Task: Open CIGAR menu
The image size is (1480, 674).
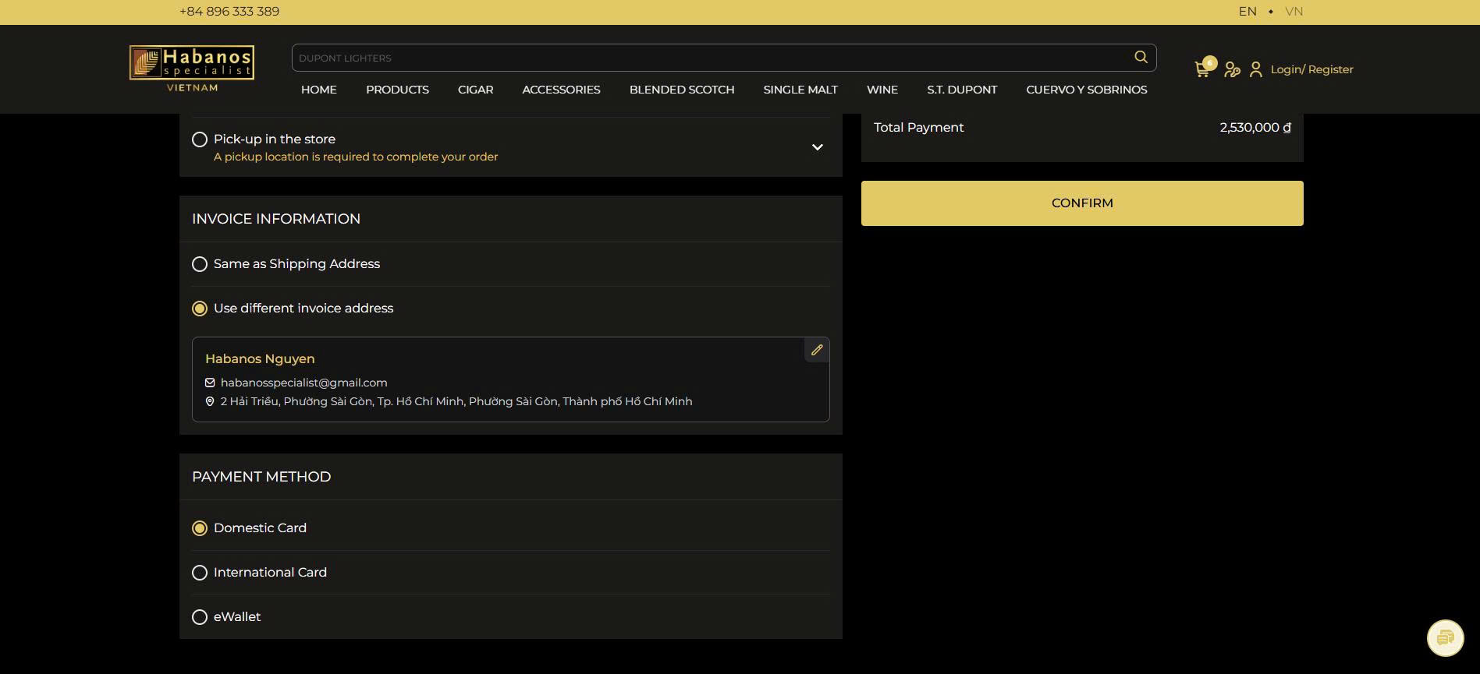Action: [475, 90]
